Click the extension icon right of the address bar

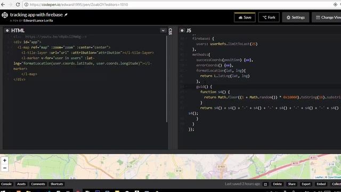coord(335,5)
